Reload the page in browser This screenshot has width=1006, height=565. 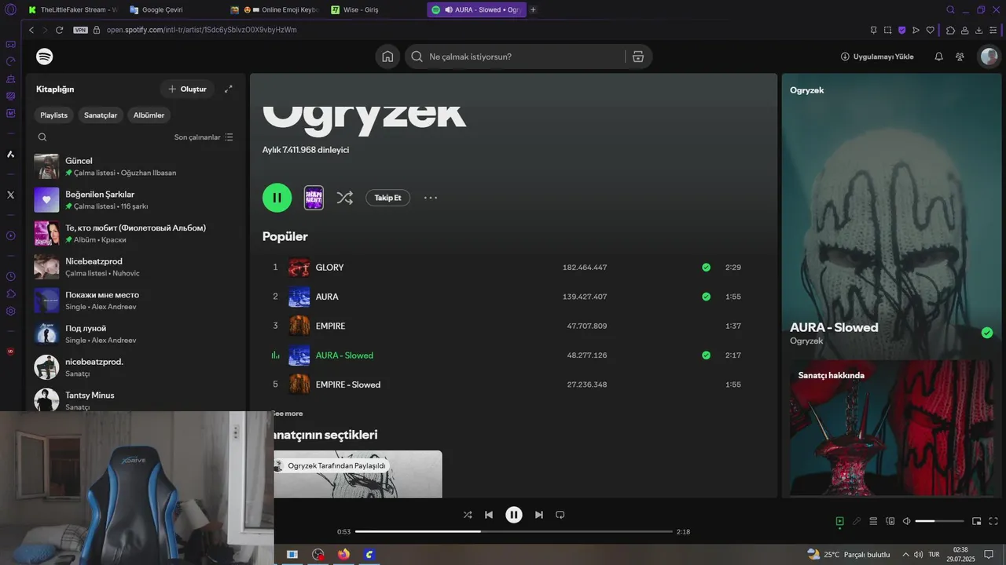(59, 30)
